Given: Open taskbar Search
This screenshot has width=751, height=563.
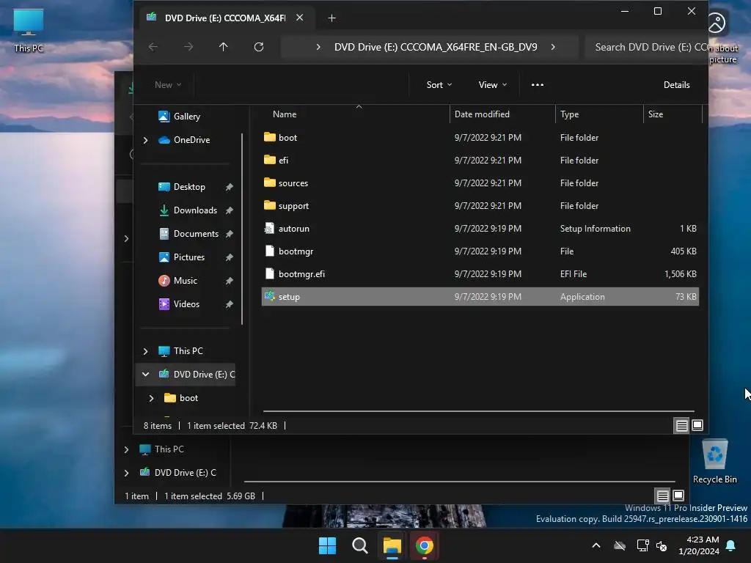Looking at the screenshot, I should point(359,545).
